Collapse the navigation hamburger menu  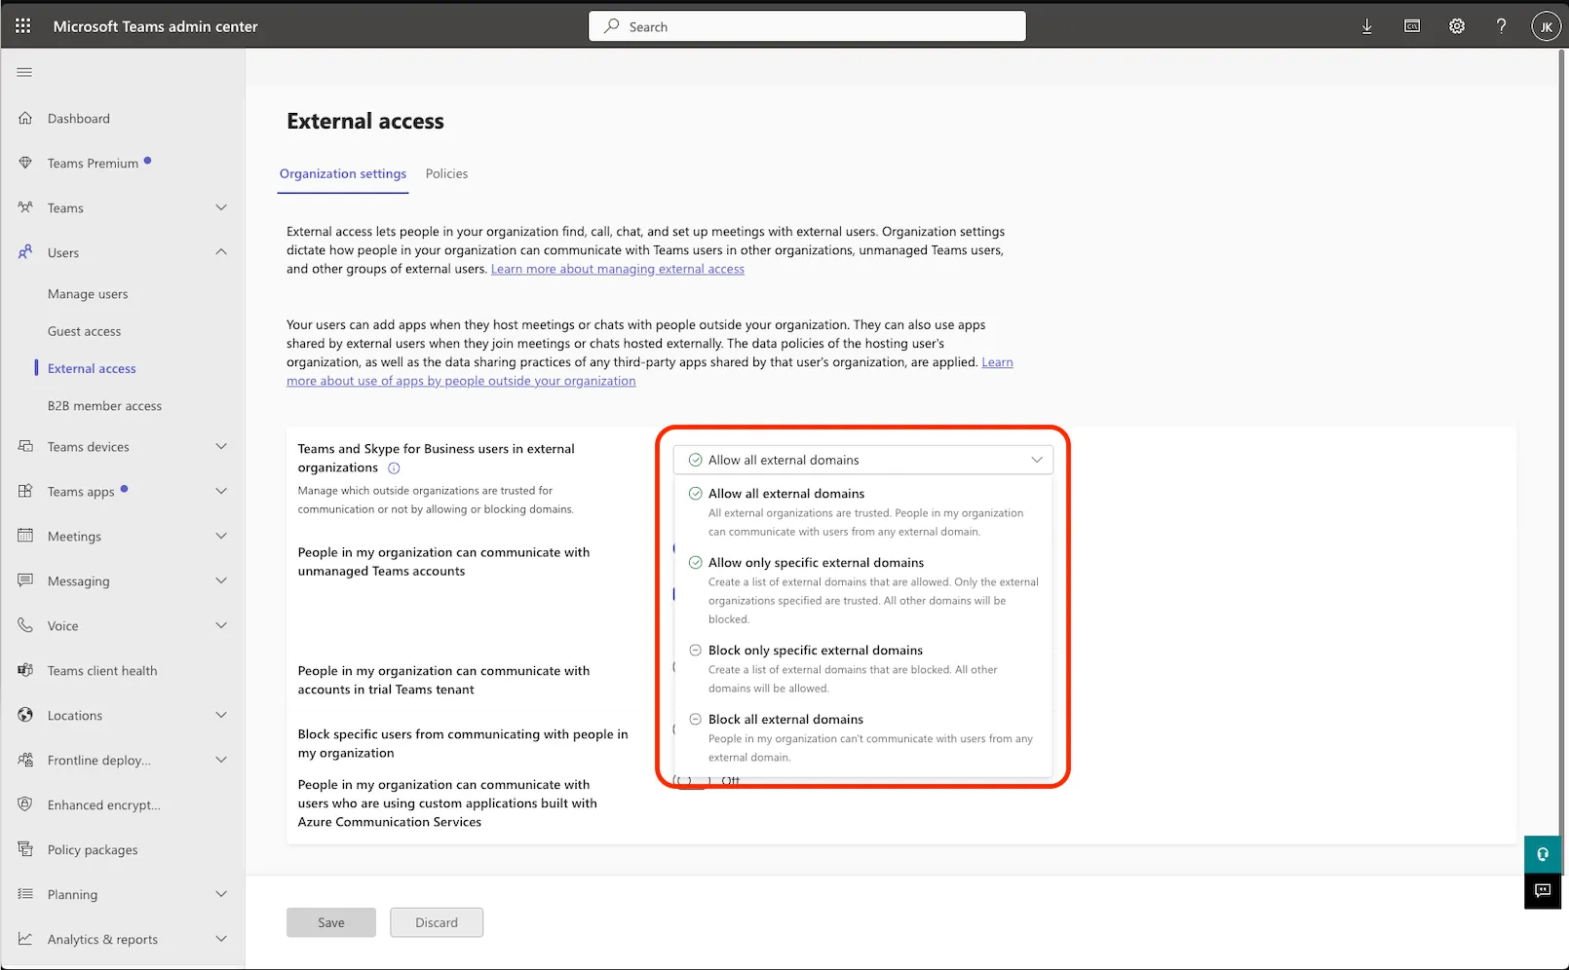25,72
